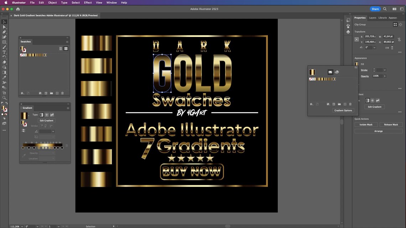Click the New Swatch icon in Swatches panel
The height and width of the screenshot is (228, 406).
coord(57,93)
